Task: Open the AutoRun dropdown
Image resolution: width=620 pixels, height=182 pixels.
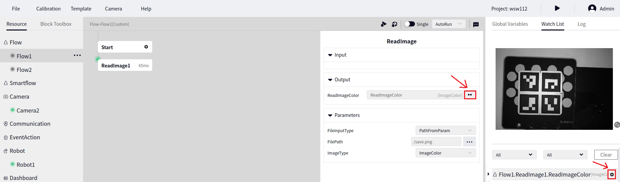Action: (448, 24)
